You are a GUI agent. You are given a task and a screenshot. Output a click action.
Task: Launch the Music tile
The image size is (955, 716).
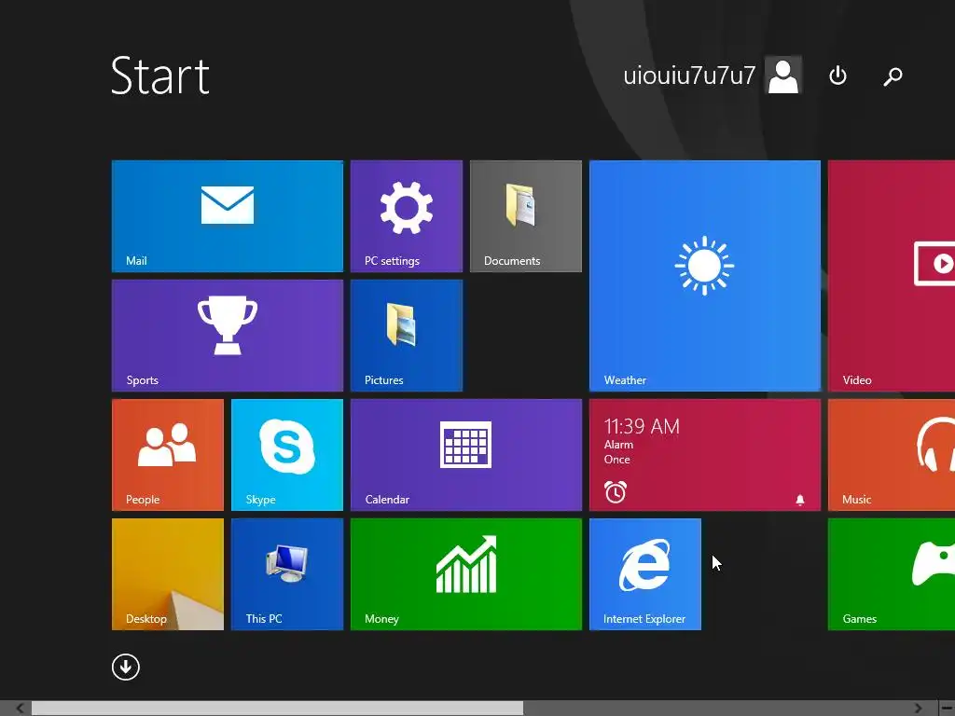click(x=892, y=455)
